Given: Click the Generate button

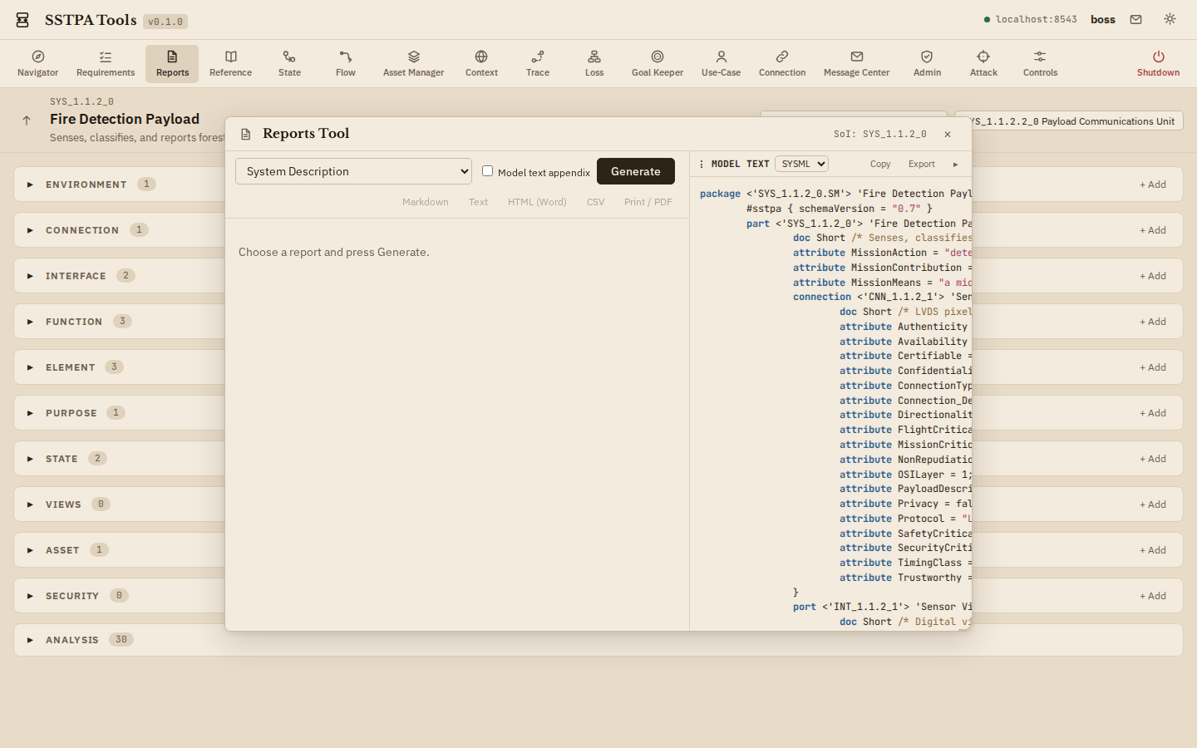Looking at the screenshot, I should coord(636,171).
